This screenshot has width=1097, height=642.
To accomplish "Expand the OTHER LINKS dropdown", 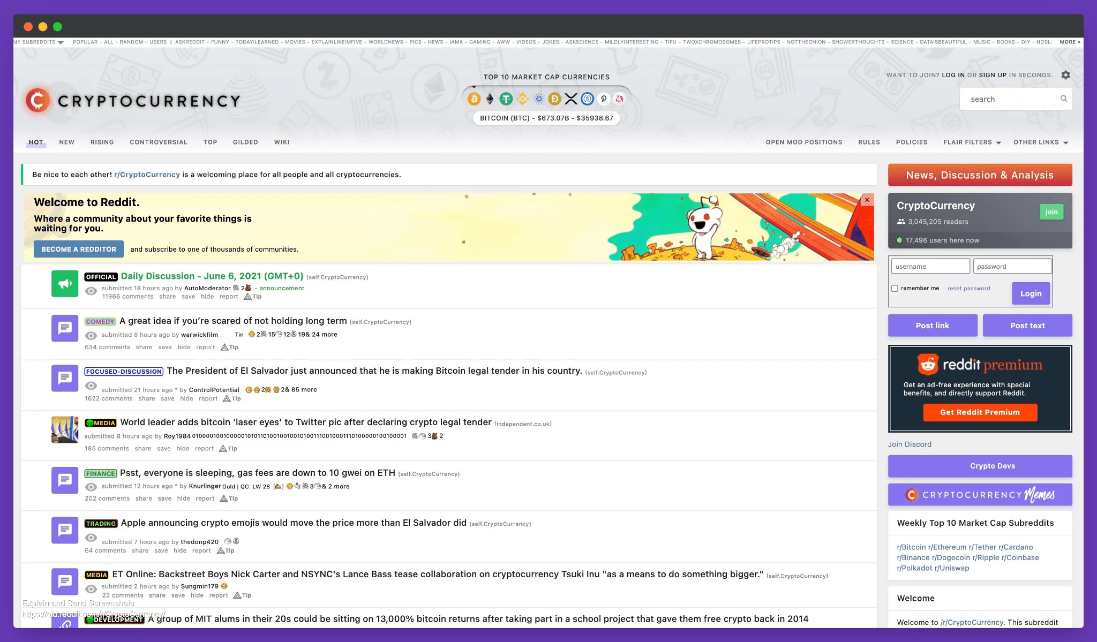I will pyautogui.click(x=1039, y=142).
